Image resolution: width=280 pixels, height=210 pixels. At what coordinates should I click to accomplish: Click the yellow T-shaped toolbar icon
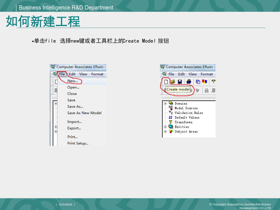[x=213, y=82]
